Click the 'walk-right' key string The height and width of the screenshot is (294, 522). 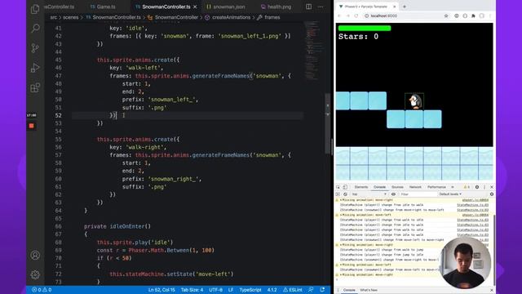pos(145,147)
